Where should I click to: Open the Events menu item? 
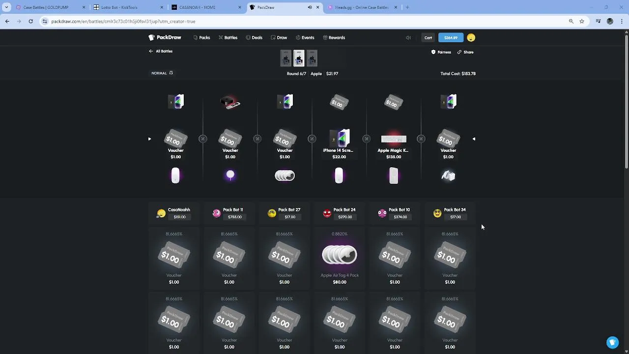coord(305,37)
